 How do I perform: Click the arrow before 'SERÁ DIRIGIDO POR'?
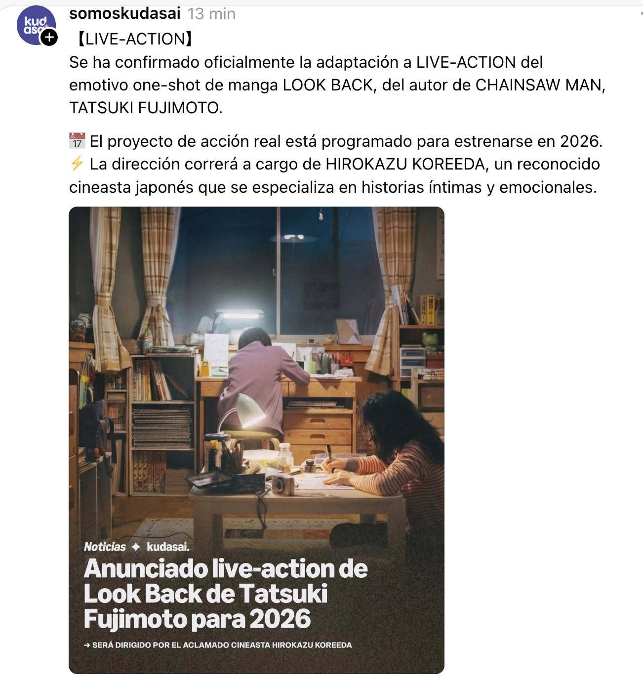click(87, 645)
